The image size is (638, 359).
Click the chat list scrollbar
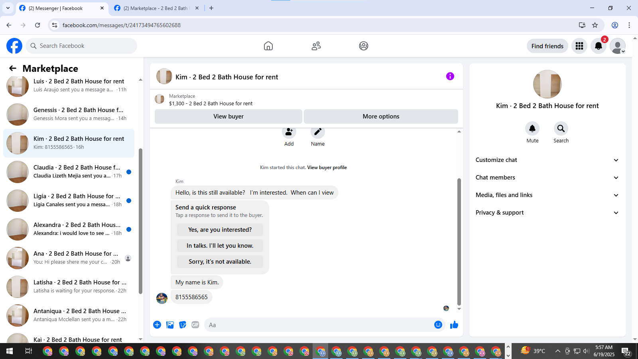pyautogui.click(x=140, y=221)
